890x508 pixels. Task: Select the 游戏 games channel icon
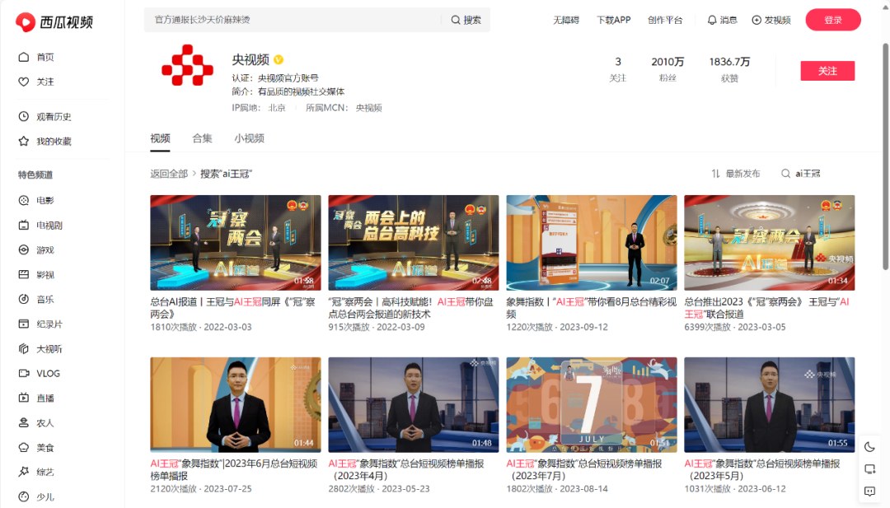click(23, 250)
